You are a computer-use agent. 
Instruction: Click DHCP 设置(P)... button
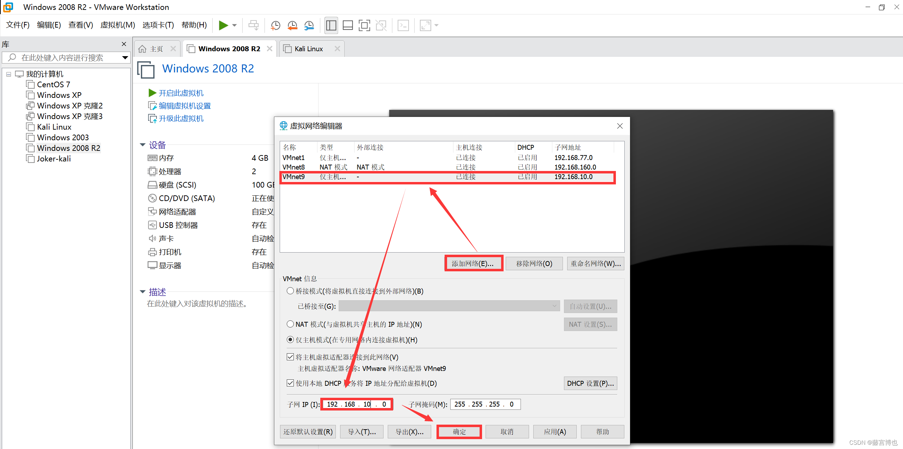tap(590, 383)
